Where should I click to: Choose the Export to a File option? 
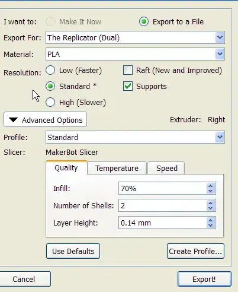click(x=144, y=21)
